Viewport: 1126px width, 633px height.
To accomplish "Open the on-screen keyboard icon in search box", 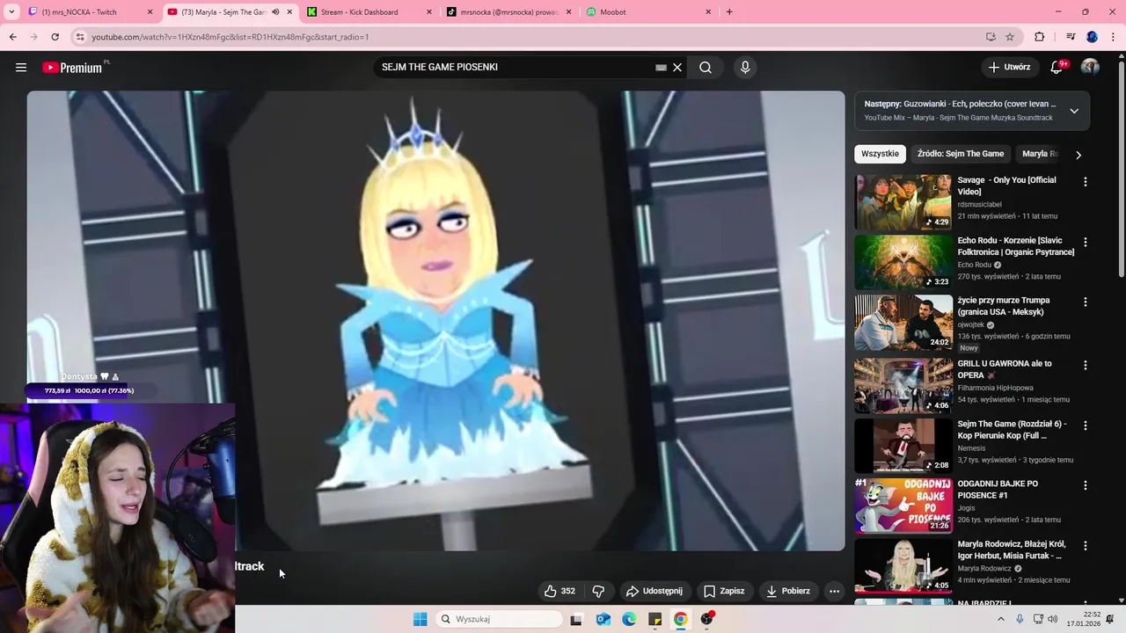I will pos(661,68).
